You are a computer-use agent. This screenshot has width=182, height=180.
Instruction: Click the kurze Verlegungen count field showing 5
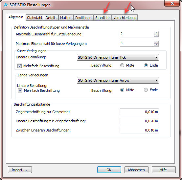click(137, 43)
